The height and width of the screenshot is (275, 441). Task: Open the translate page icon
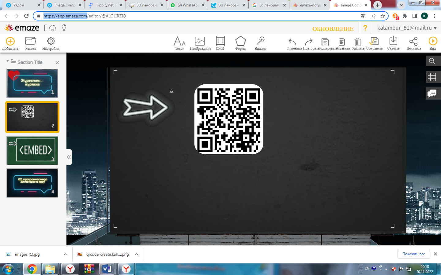pos(363,16)
